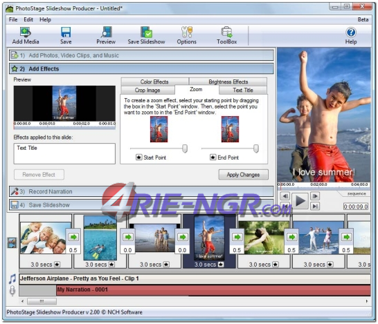Switch to the Crop Image tab

[x=147, y=90]
